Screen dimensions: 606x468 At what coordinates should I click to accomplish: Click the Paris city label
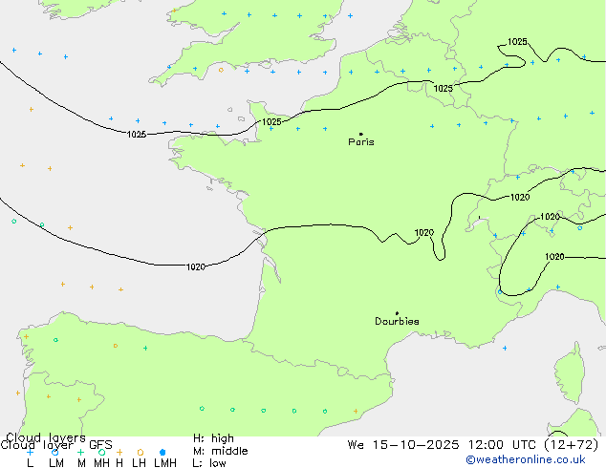361,141
